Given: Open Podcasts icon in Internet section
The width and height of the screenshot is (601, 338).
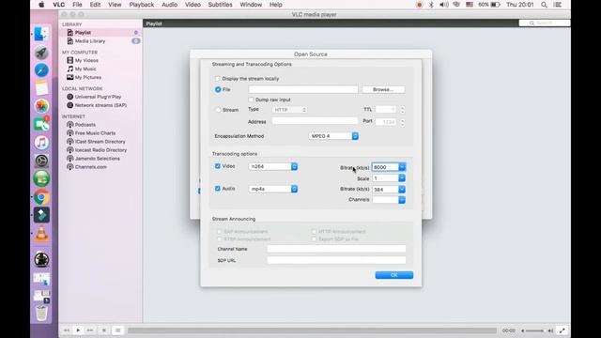Looking at the screenshot, I should [70, 125].
